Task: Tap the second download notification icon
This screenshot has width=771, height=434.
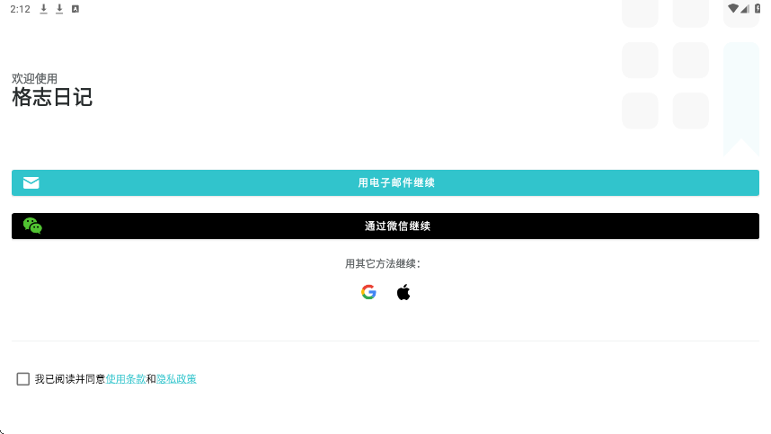Action: [59, 9]
